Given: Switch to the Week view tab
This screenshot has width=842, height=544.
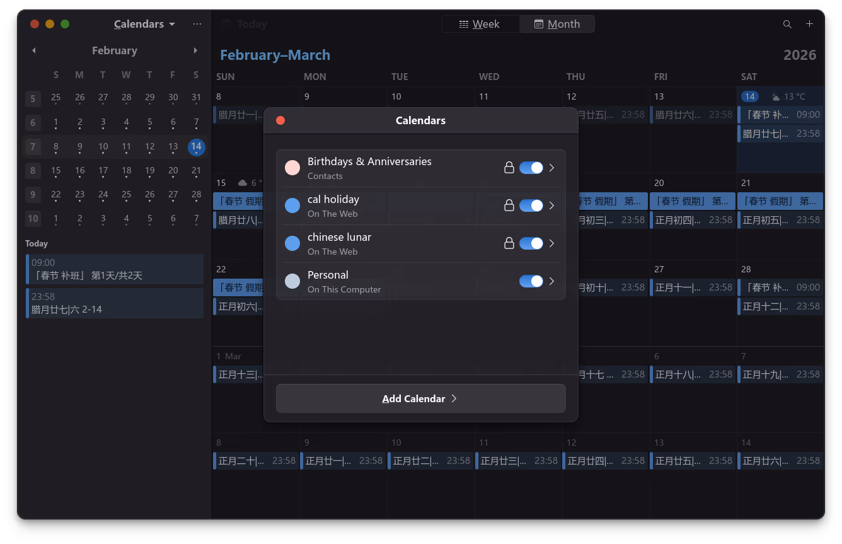Looking at the screenshot, I should pyautogui.click(x=481, y=24).
